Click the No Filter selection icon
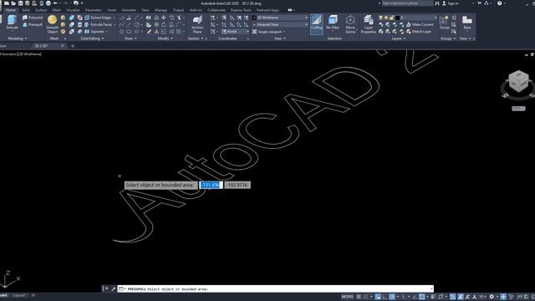 [x=333, y=23]
